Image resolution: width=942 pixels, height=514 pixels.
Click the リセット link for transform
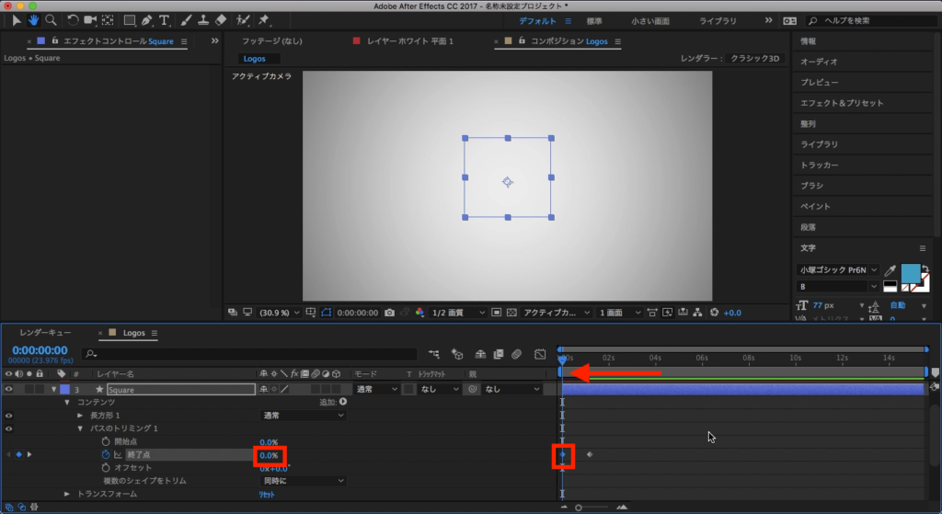[266, 494]
